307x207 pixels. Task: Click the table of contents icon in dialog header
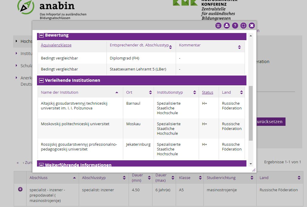(x=218, y=26)
